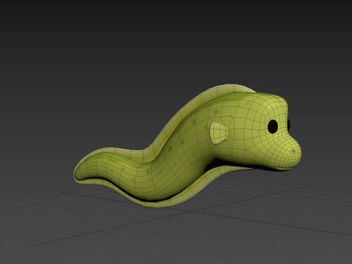
Task: Click the small pectoral fin on the eel
Action: [x=219, y=133]
